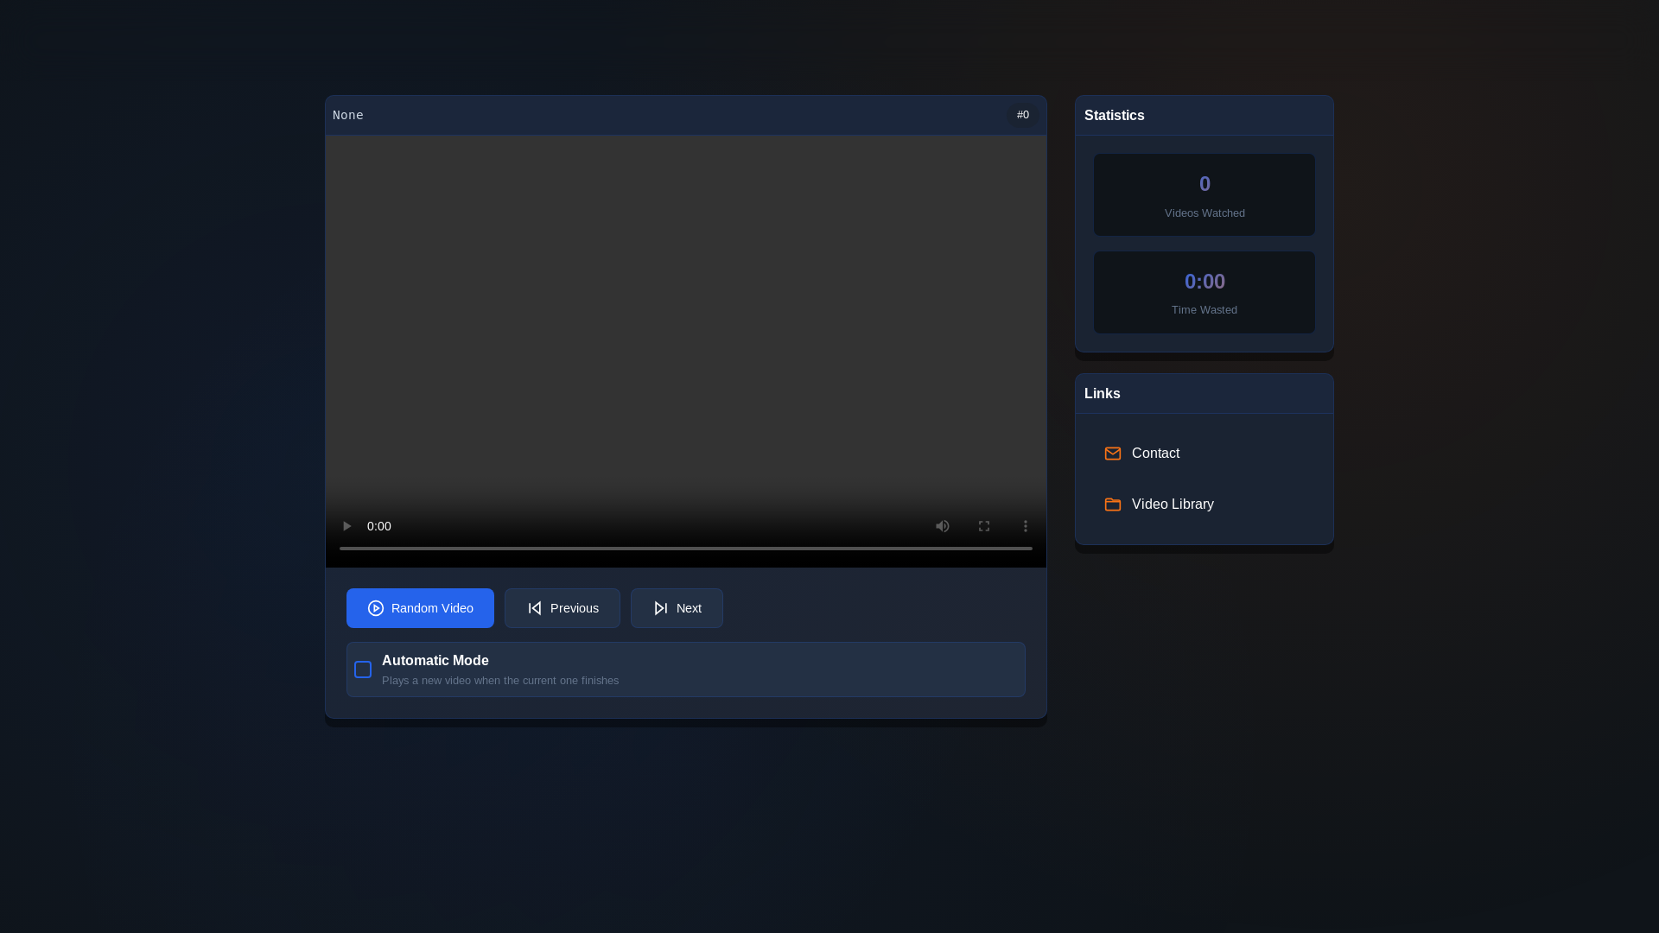Enable the Automatic Mode checkbox
The image size is (1659, 933).
[362, 670]
